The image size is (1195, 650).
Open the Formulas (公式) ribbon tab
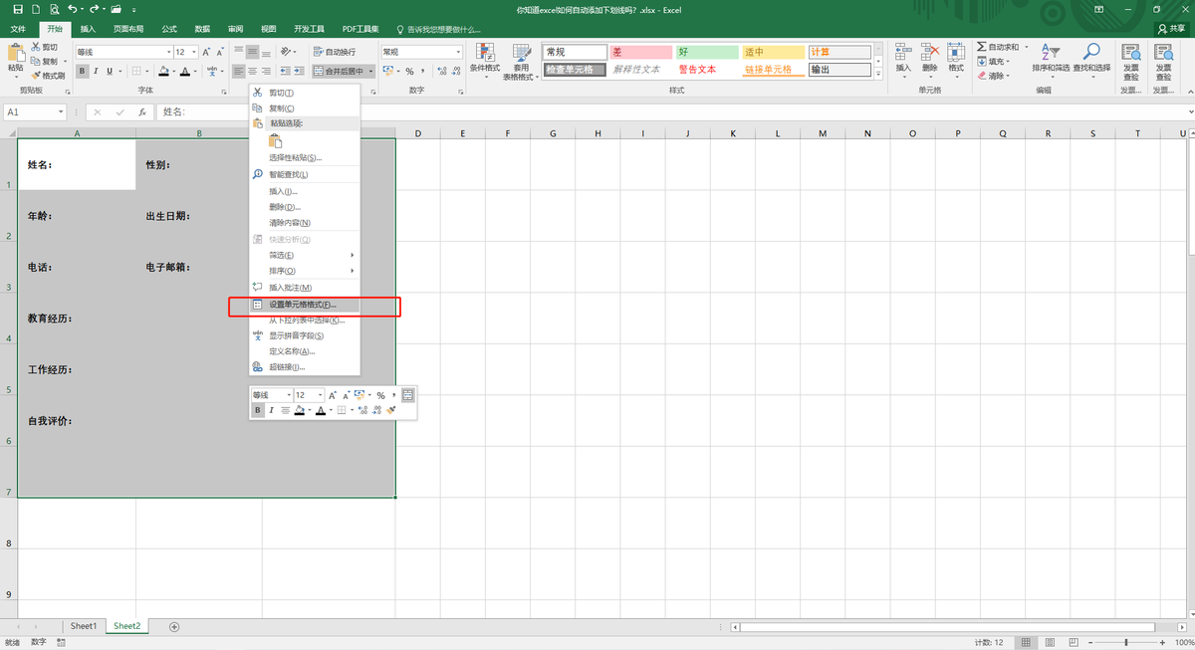(169, 29)
